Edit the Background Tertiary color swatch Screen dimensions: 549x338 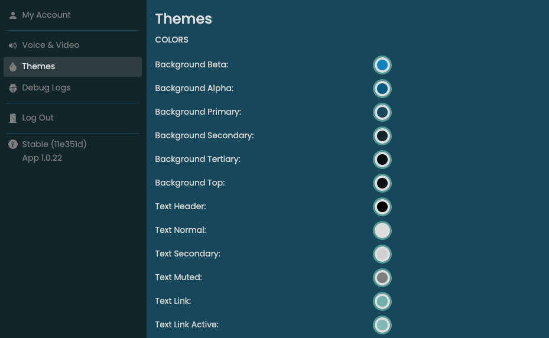tap(382, 160)
